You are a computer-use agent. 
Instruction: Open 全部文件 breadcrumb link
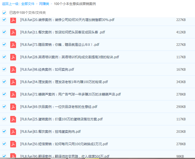click(28, 4)
